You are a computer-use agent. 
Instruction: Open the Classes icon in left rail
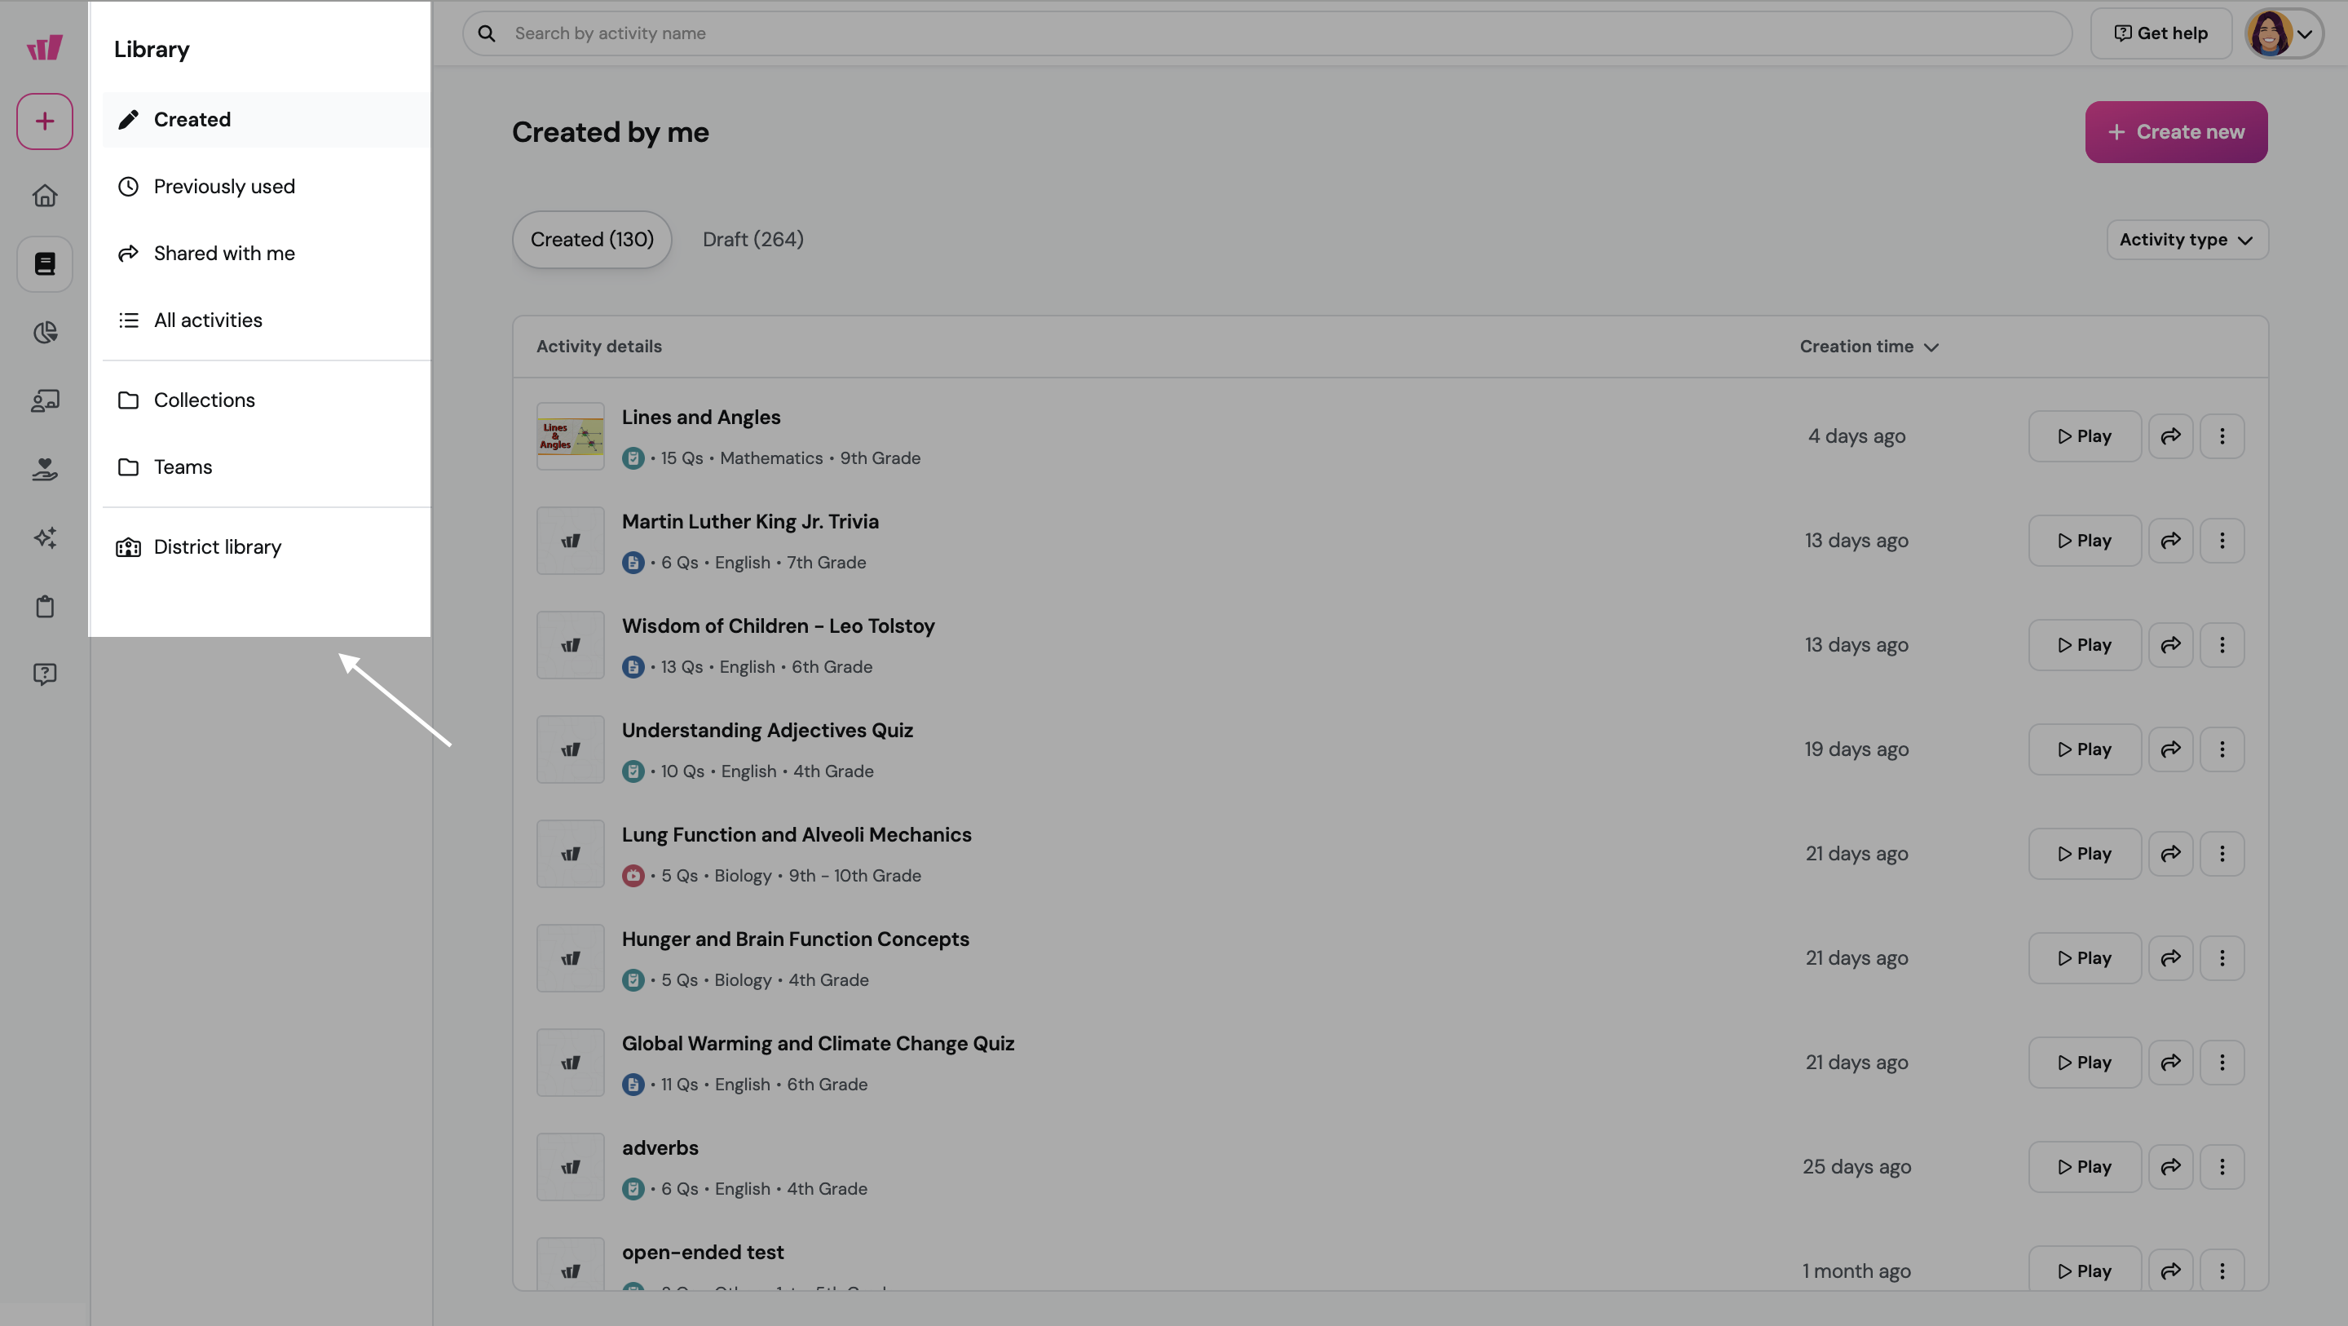pos(44,400)
